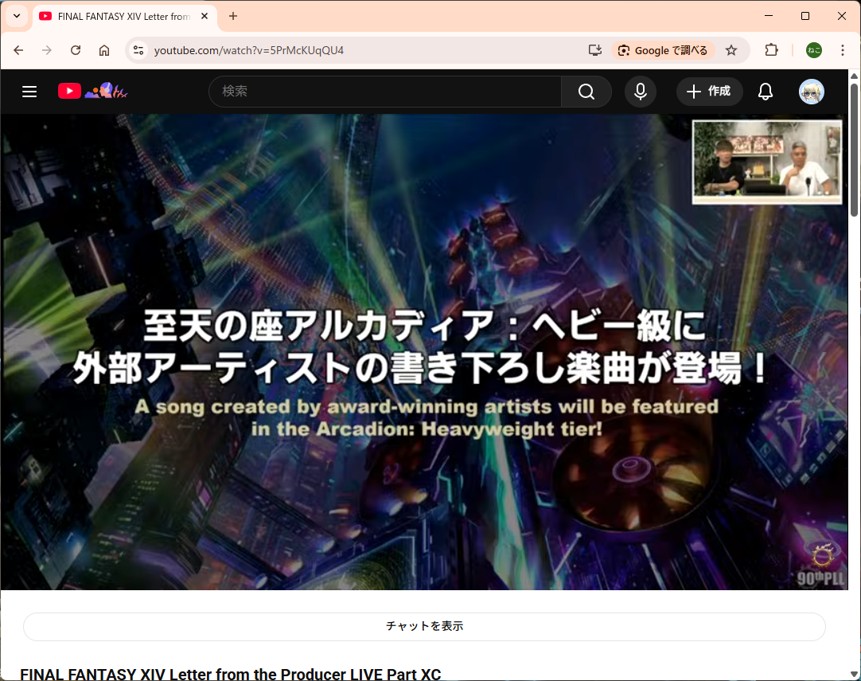The image size is (861, 681).
Task: Click into the 検索 search field
Action: [385, 92]
